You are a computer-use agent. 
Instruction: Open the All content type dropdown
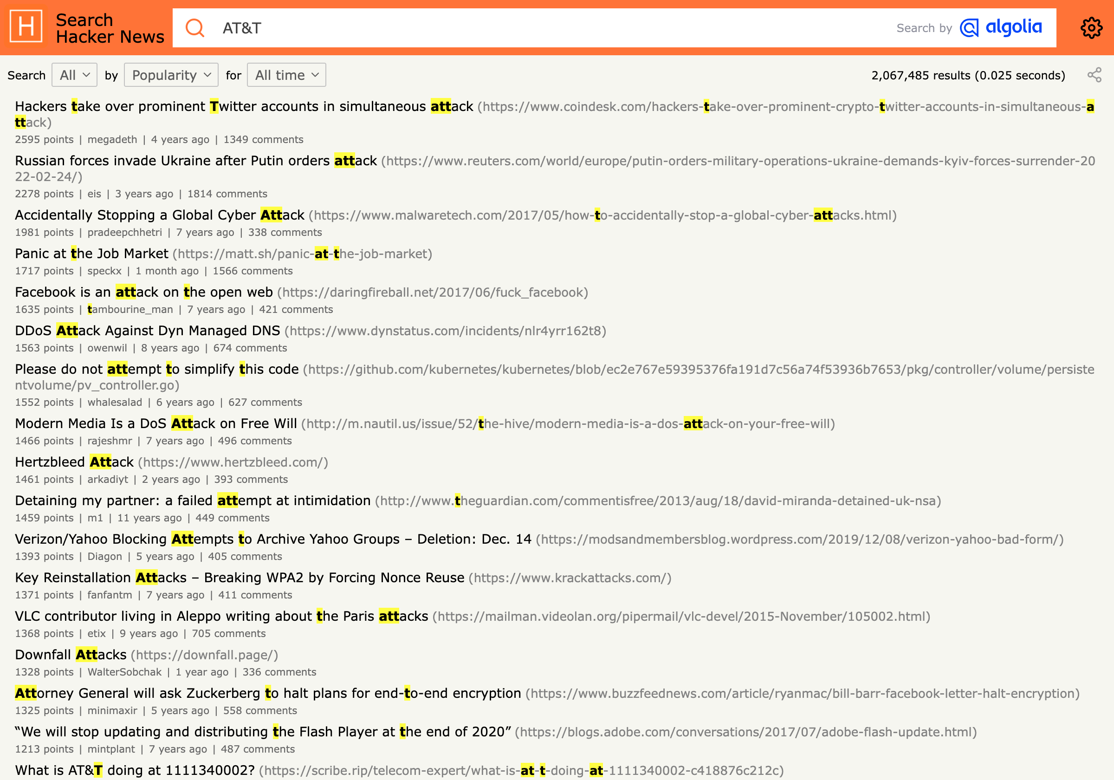[x=74, y=75]
